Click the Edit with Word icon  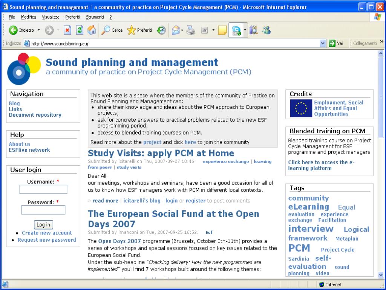click(x=204, y=30)
